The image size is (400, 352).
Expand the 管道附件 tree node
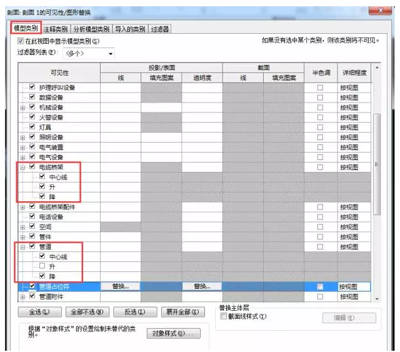pos(22,297)
